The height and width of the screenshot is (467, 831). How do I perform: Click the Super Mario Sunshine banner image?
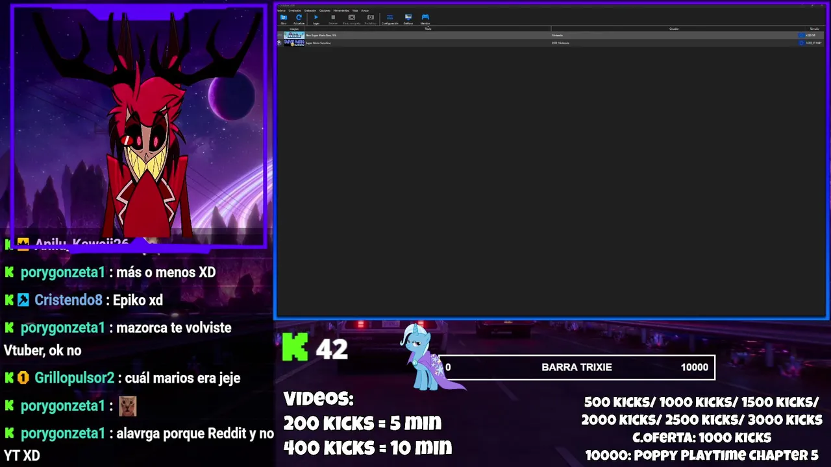[294, 43]
